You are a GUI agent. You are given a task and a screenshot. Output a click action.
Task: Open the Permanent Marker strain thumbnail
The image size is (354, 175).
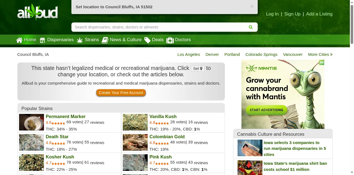[x=32, y=122]
